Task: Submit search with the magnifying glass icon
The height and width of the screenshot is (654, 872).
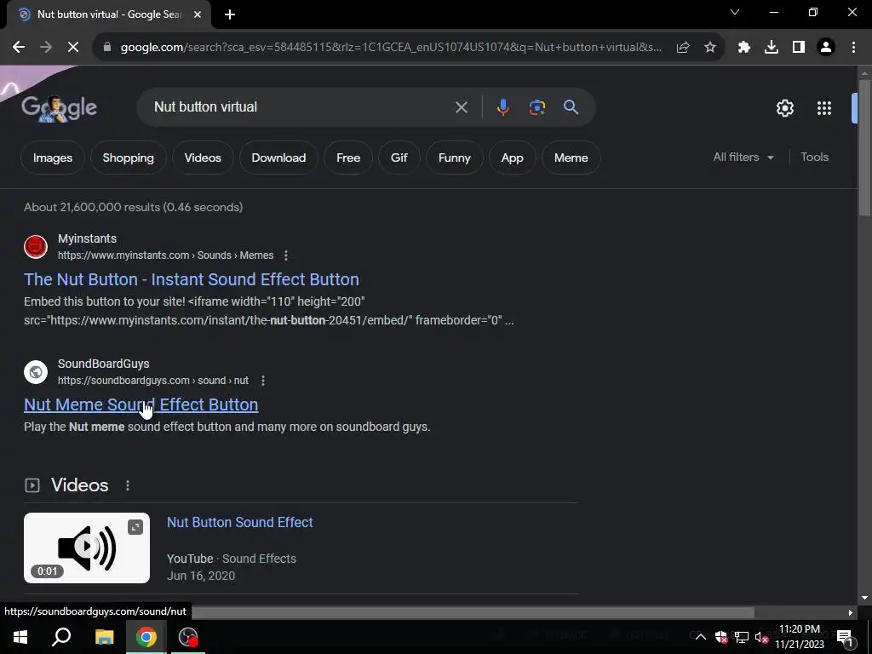Action: coord(571,107)
